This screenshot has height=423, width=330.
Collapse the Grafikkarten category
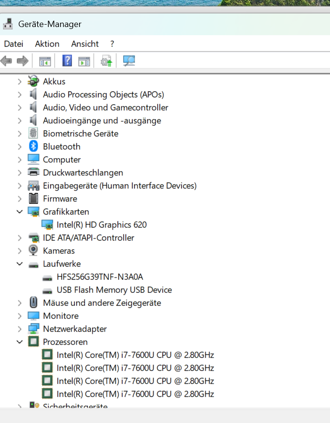coord(19,212)
